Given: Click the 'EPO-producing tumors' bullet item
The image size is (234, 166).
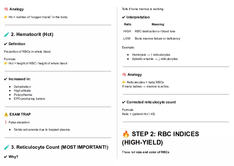Looking at the screenshot, I should click(29, 99).
